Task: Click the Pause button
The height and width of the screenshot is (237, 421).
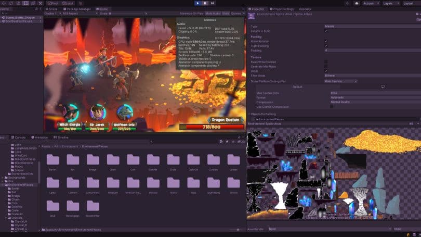Action: point(205,3)
